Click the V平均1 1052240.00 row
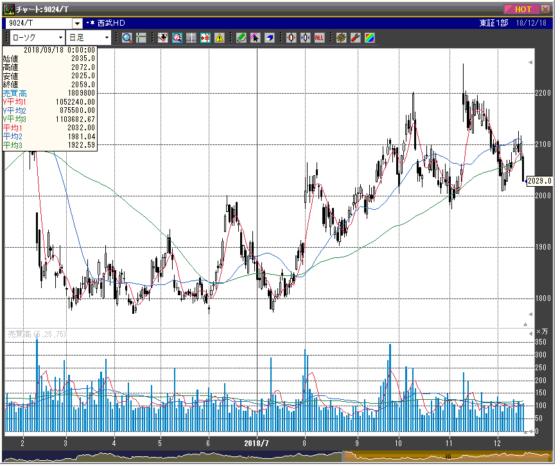 (x=49, y=102)
